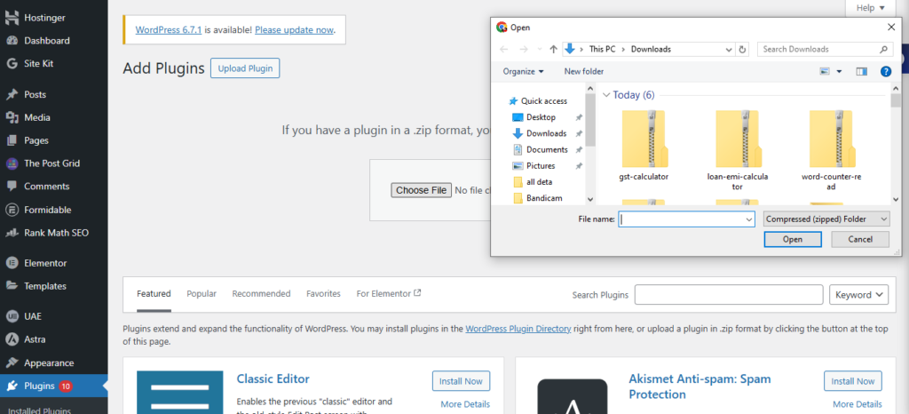Open recent locations dropdown arrow
The image size is (909, 414).
click(541, 49)
